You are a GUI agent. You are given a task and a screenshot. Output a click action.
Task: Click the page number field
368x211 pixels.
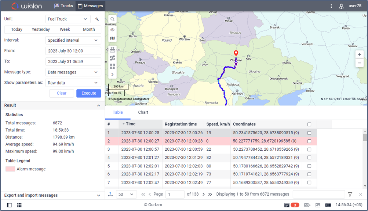(175, 195)
